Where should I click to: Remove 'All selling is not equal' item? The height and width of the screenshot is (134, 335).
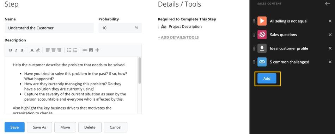tap(330, 21)
